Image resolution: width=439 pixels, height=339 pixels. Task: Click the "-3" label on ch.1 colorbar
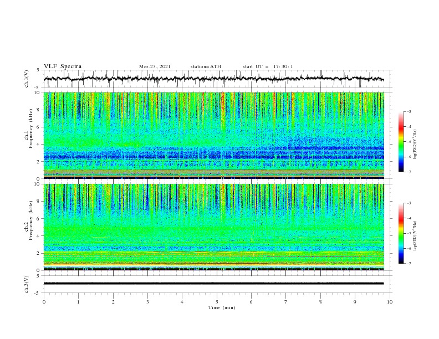pyautogui.click(x=409, y=111)
